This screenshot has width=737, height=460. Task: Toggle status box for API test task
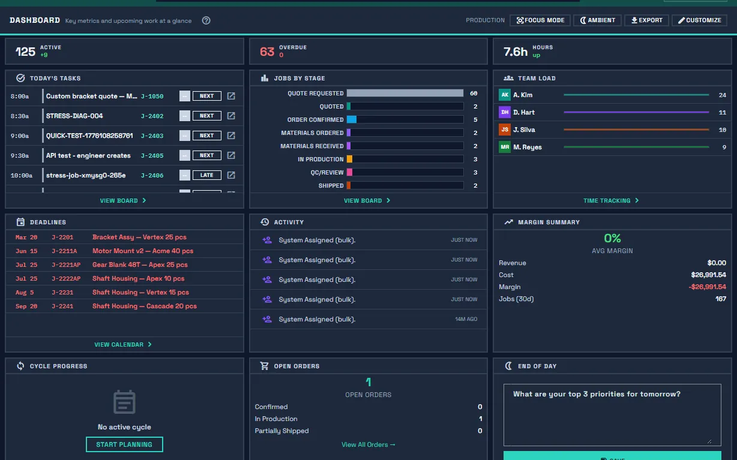185,155
